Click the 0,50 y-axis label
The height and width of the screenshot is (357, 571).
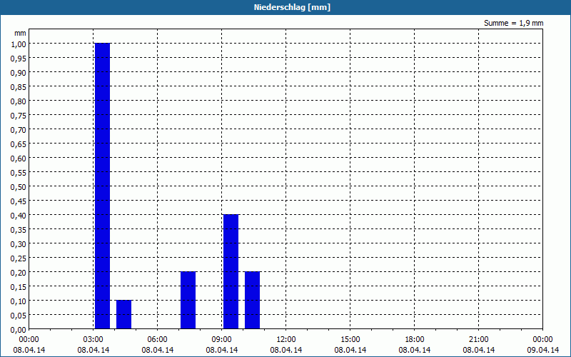[19, 186]
